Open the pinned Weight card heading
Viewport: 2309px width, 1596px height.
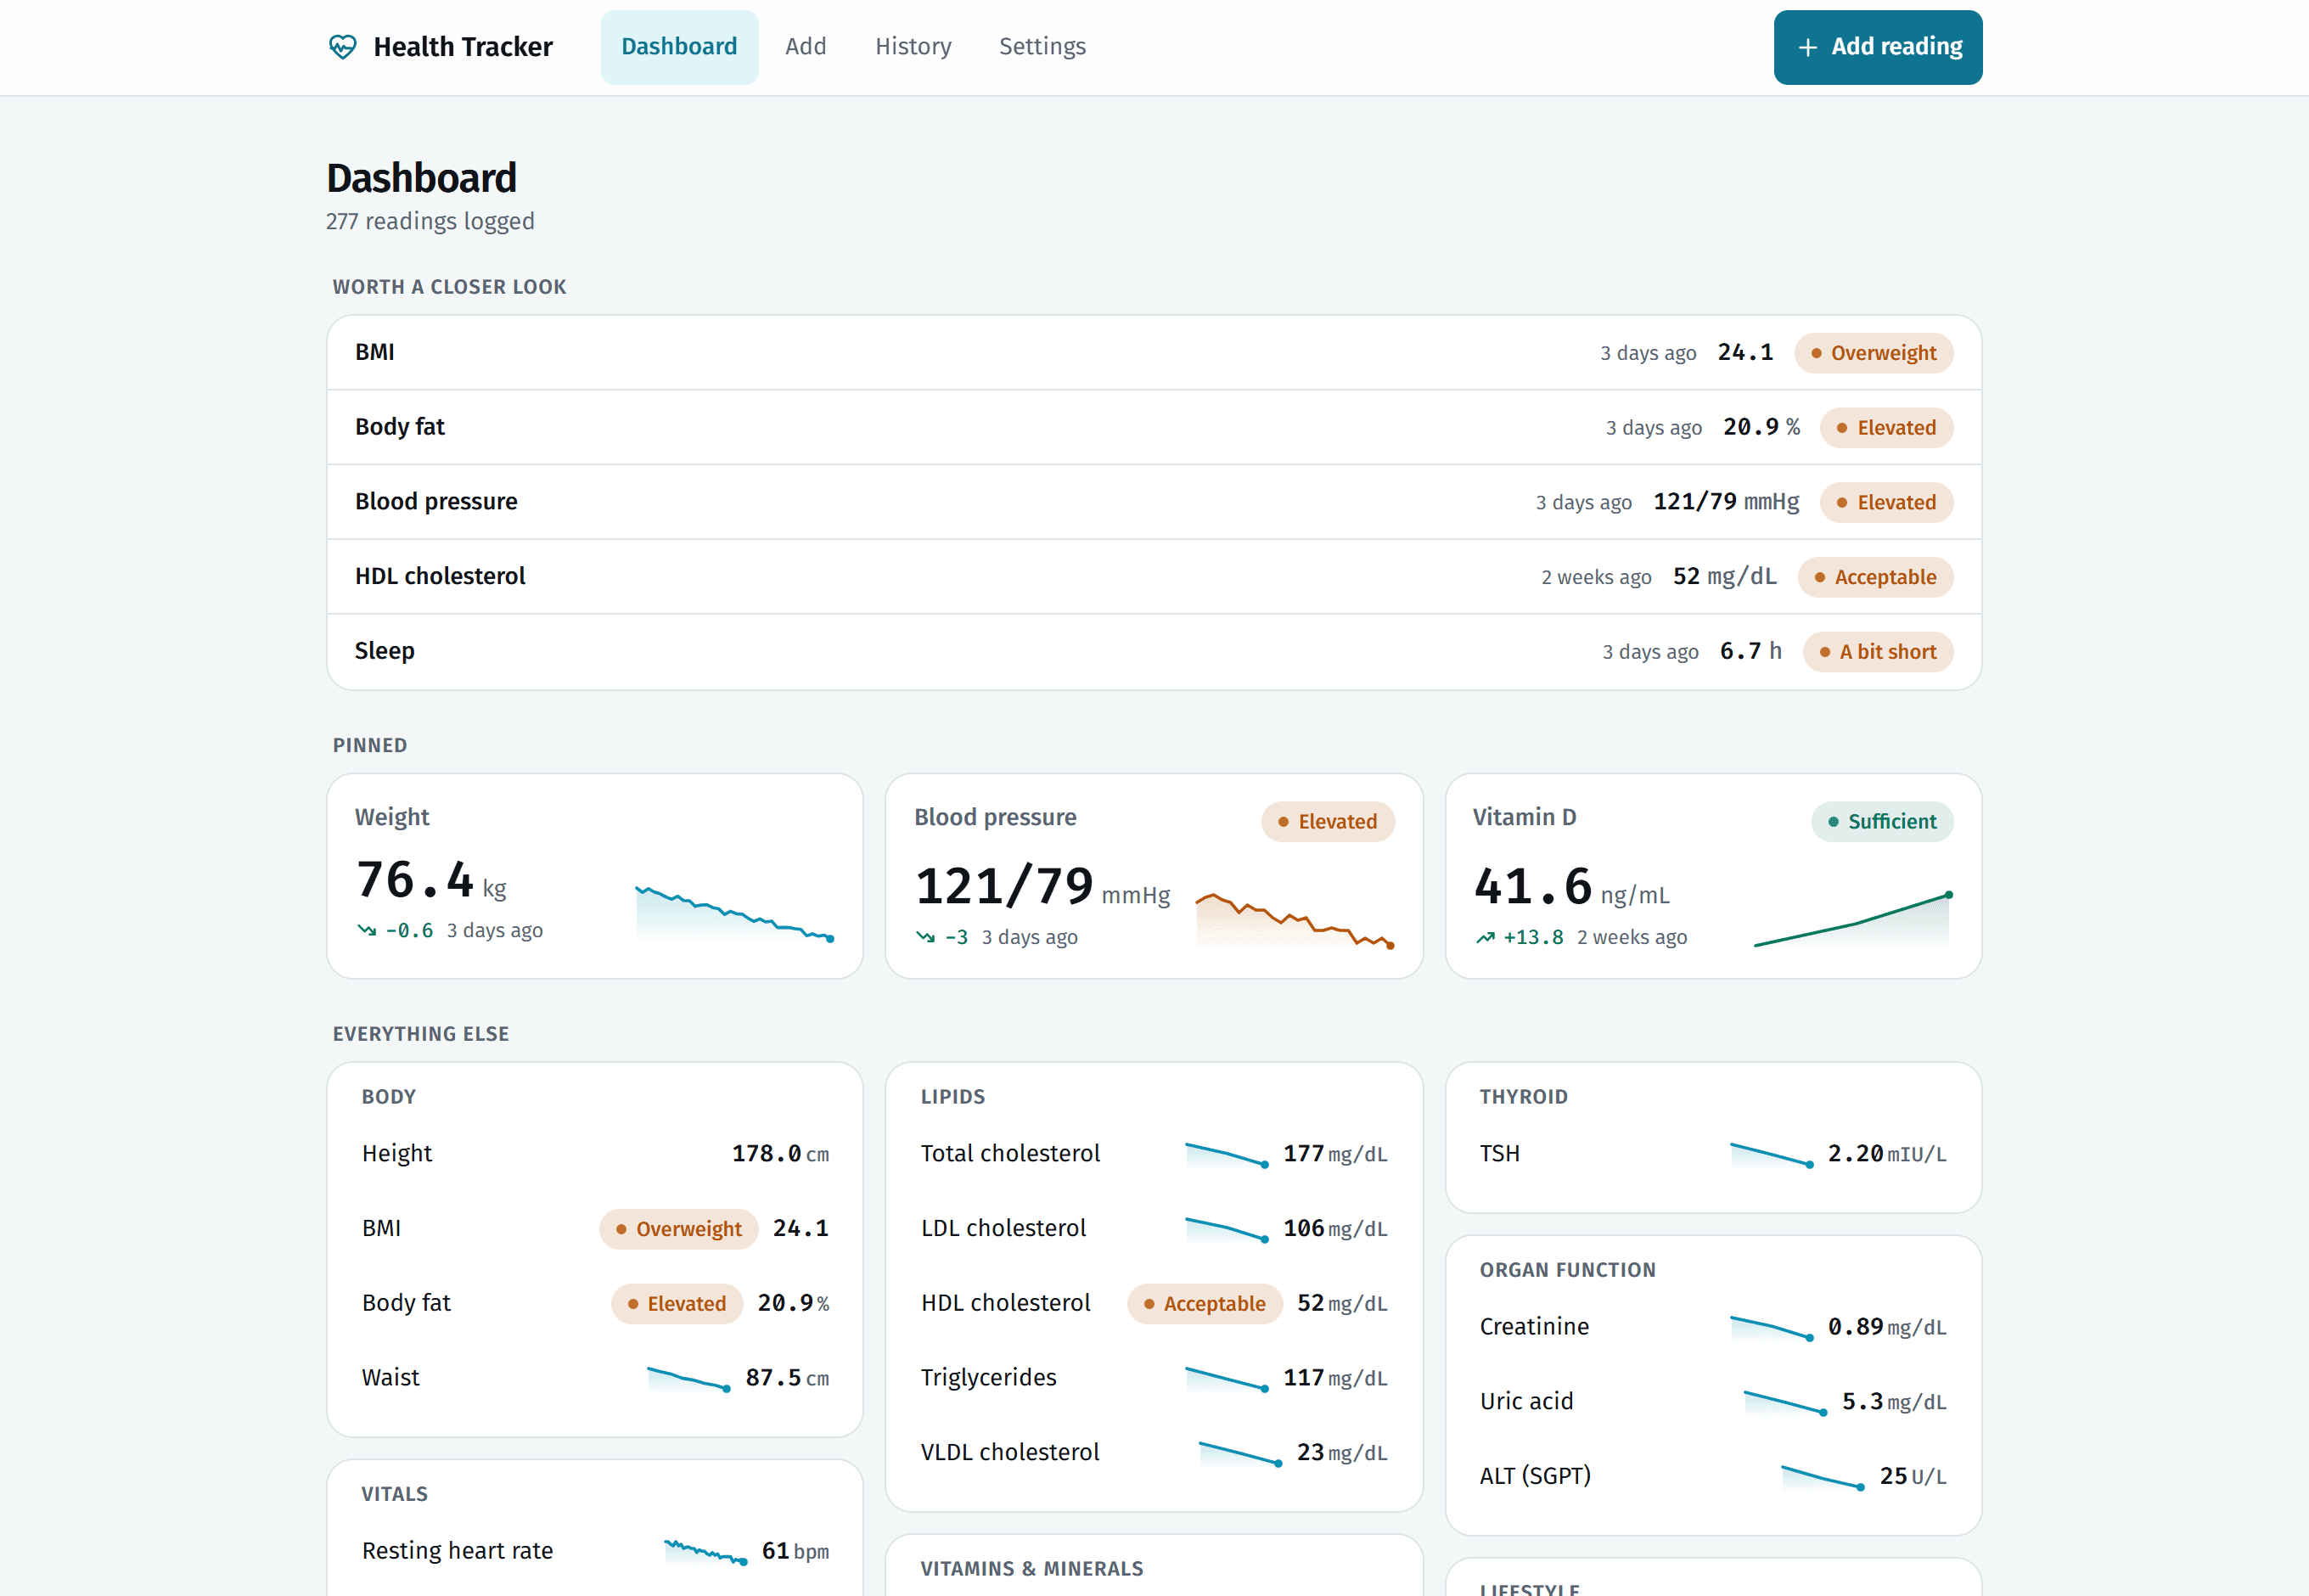tap(392, 817)
